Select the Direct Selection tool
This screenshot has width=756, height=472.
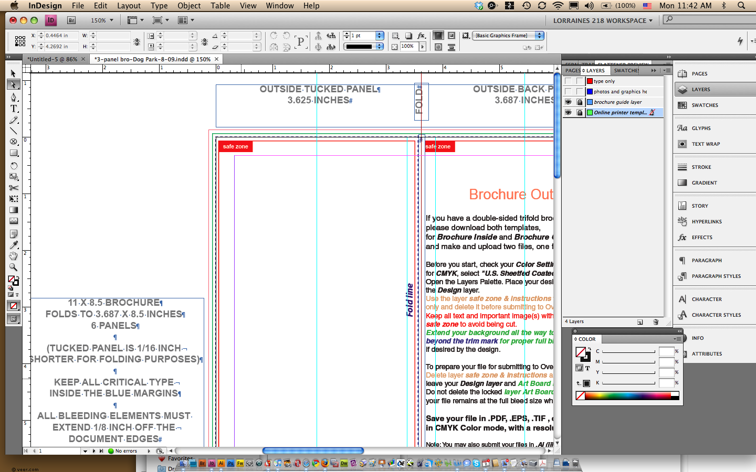[14, 84]
